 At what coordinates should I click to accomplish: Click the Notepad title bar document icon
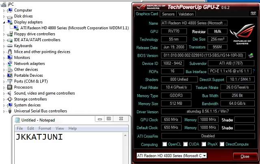point(17,120)
